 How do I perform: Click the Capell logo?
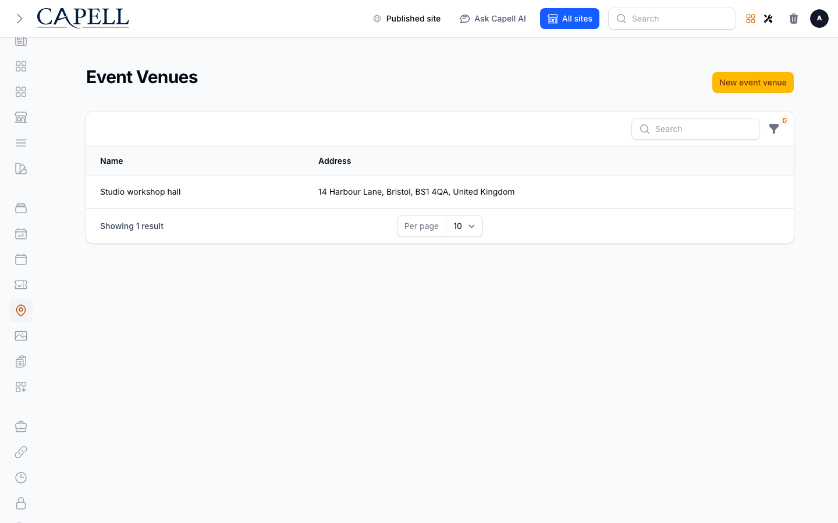click(83, 19)
